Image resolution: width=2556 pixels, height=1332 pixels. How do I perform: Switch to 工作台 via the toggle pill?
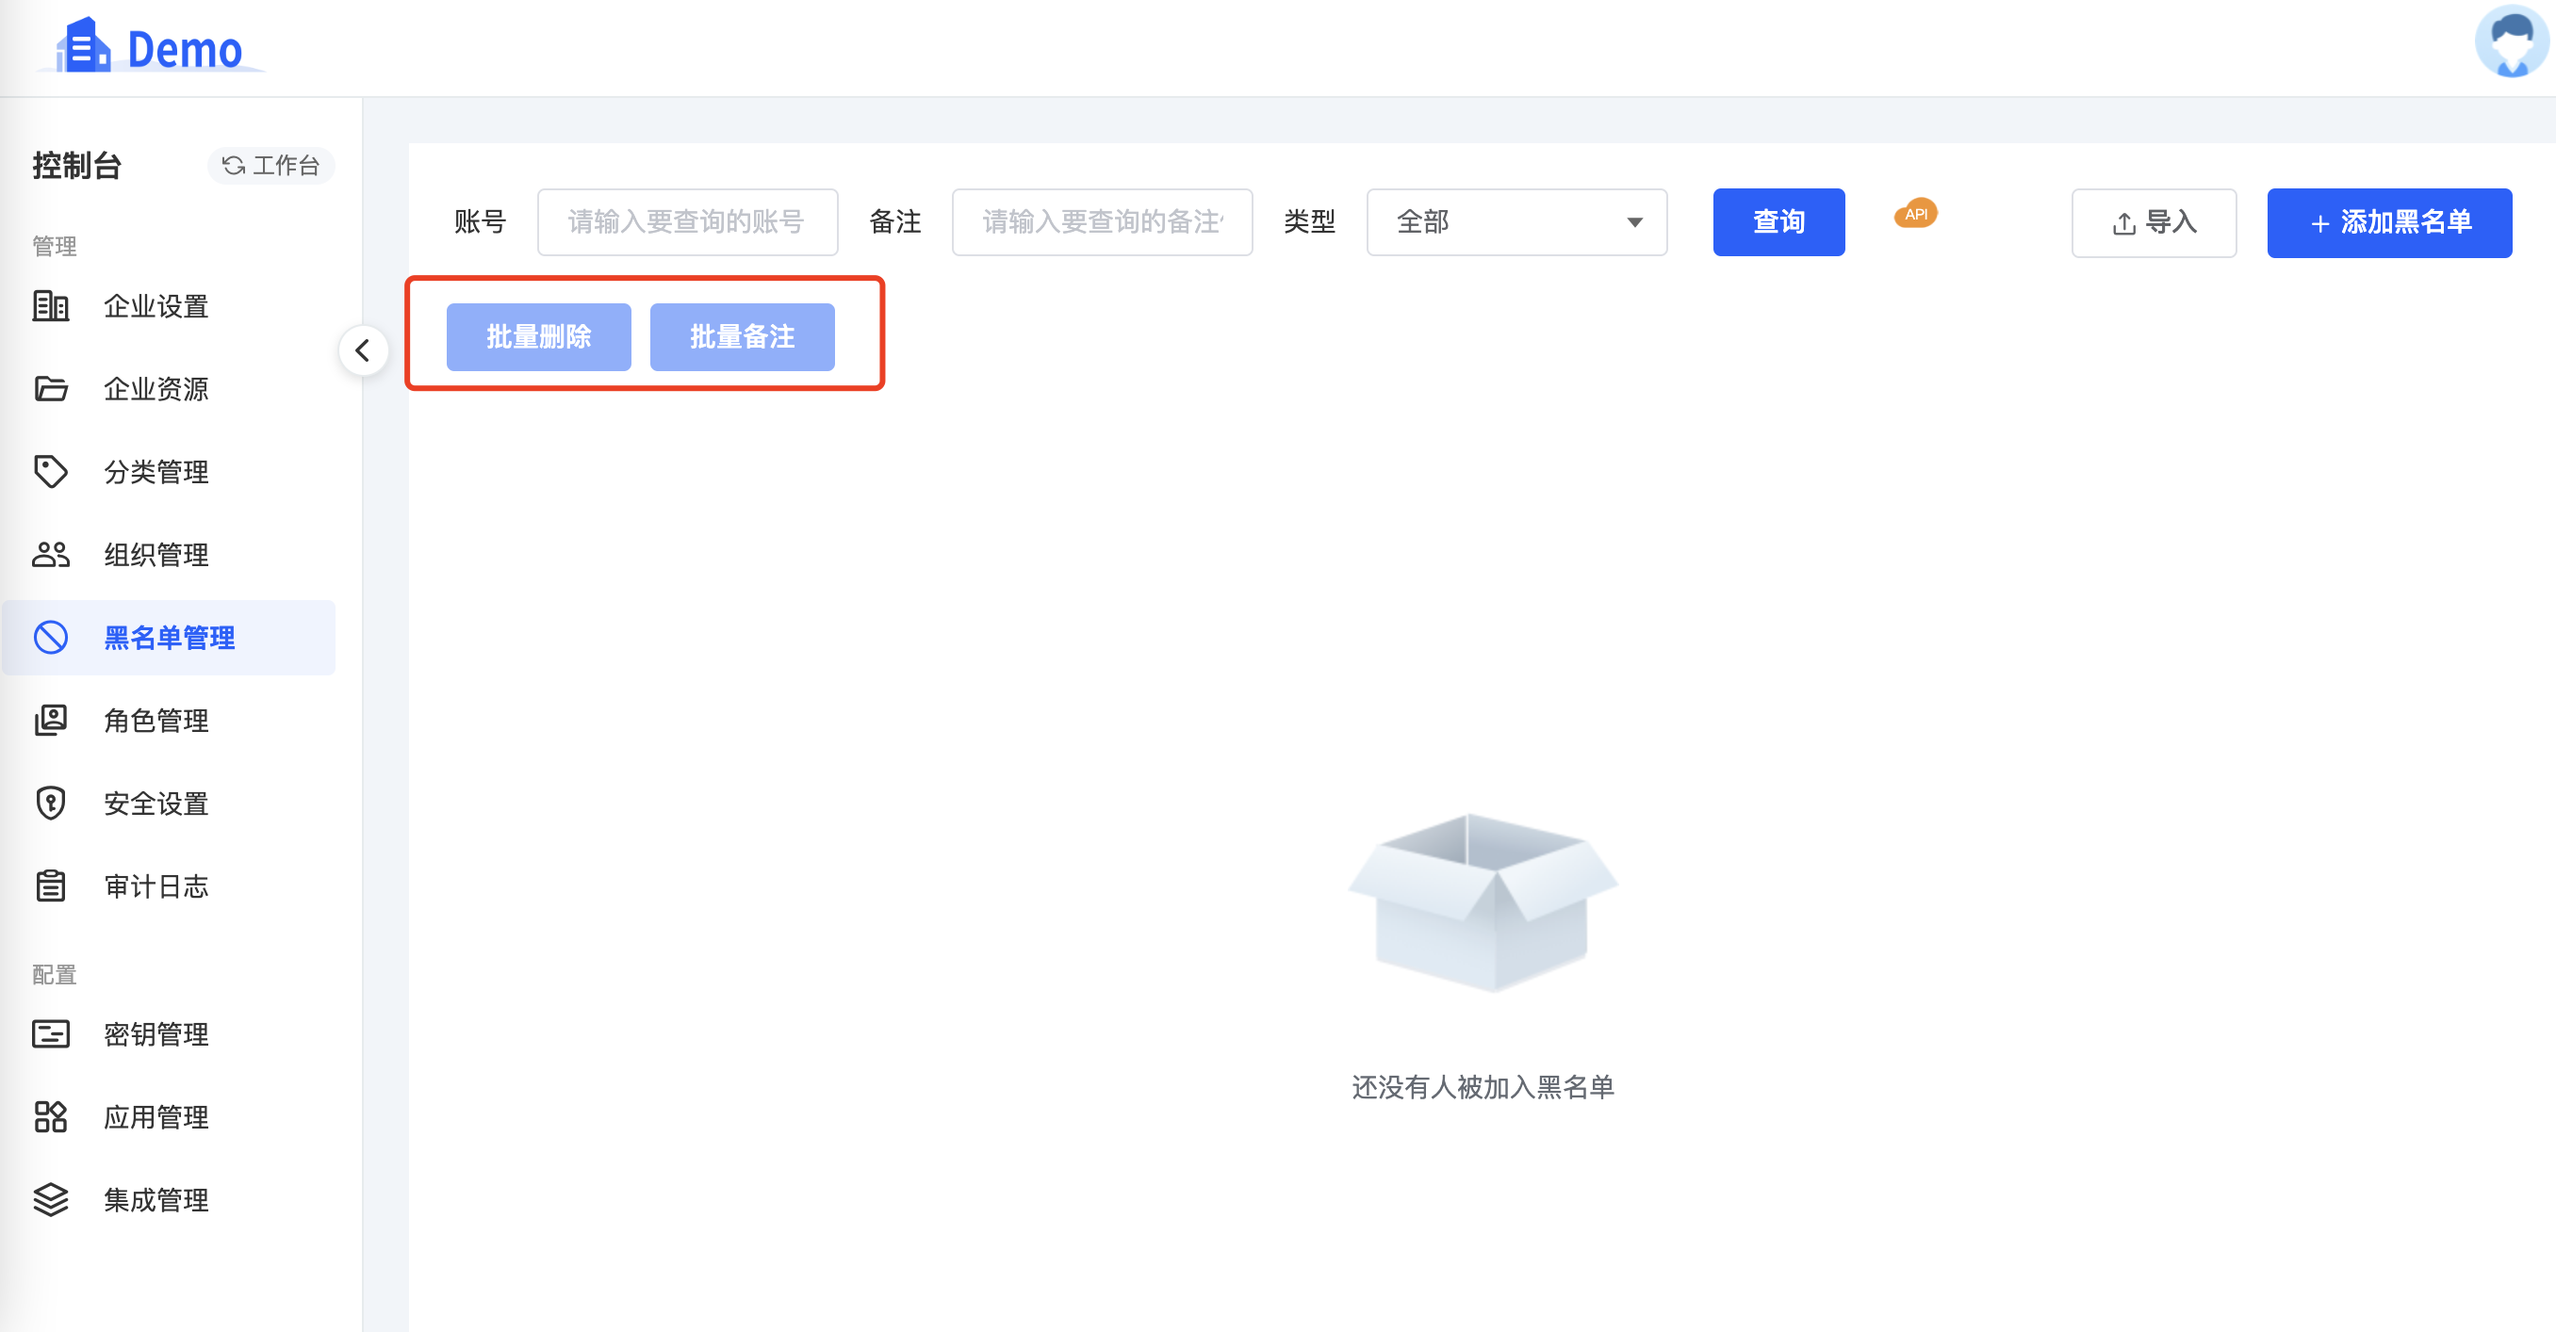coord(270,166)
